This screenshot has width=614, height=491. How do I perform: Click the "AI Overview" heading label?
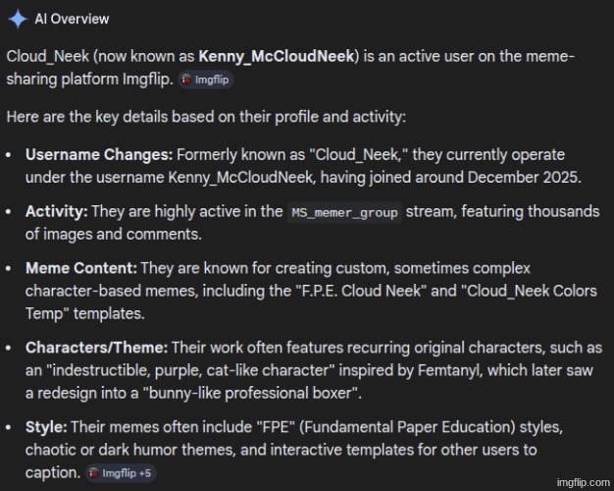pyautogui.click(x=72, y=19)
